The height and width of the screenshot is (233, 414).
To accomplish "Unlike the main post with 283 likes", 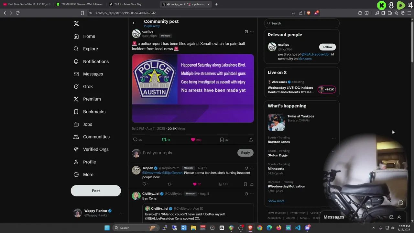I will tap(193, 140).
